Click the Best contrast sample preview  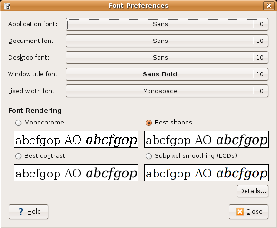76,173
